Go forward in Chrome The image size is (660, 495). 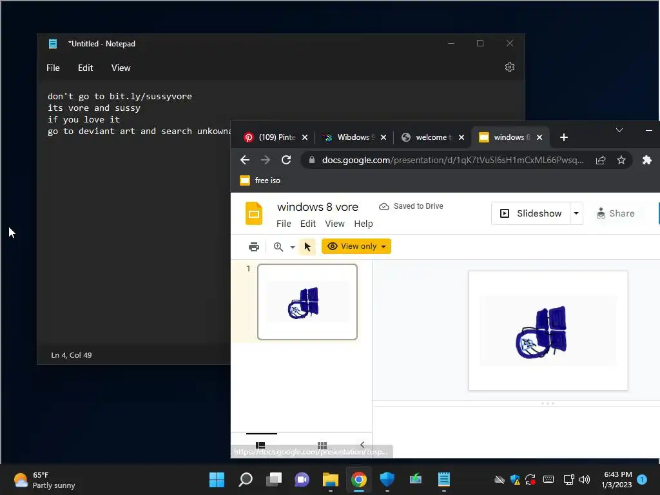pyautogui.click(x=265, y=160)
